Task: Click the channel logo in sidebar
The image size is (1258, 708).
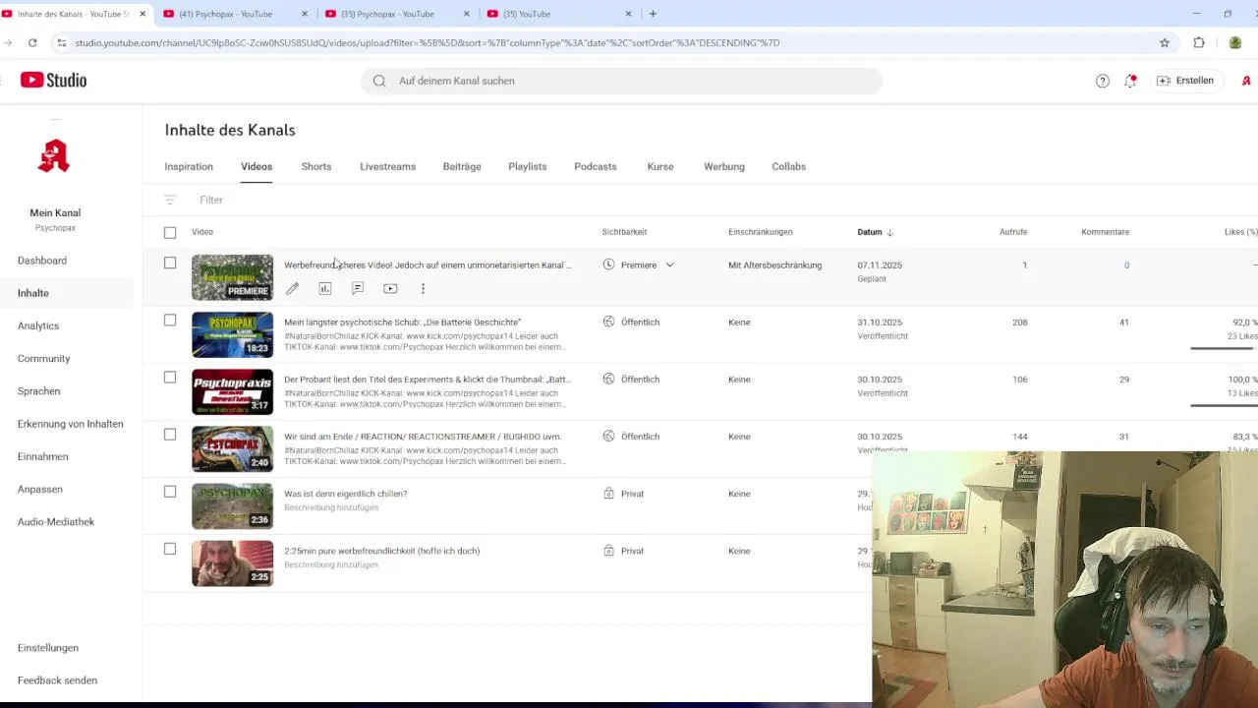Action: click(x=54, y=156)
